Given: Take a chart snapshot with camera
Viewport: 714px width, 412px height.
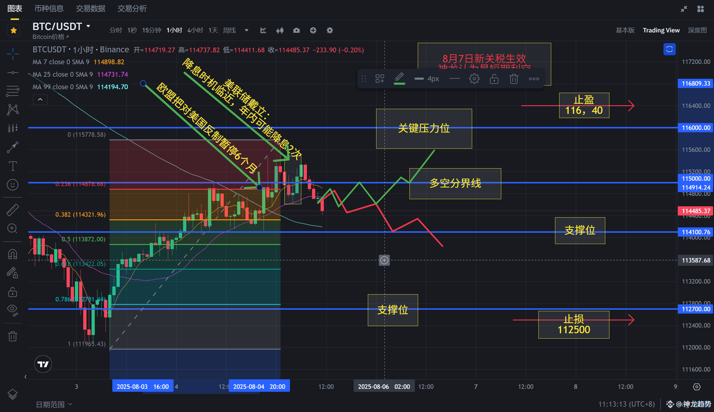Looking at the screenshot, I should pos(297,30).
